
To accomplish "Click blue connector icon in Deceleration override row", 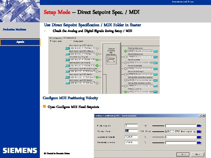I will point(199,143).
